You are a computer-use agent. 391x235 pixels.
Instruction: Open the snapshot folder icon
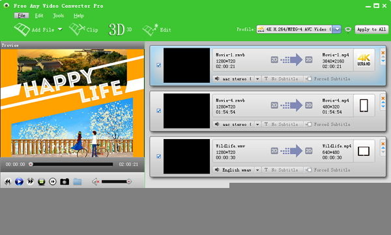(78, 181)
